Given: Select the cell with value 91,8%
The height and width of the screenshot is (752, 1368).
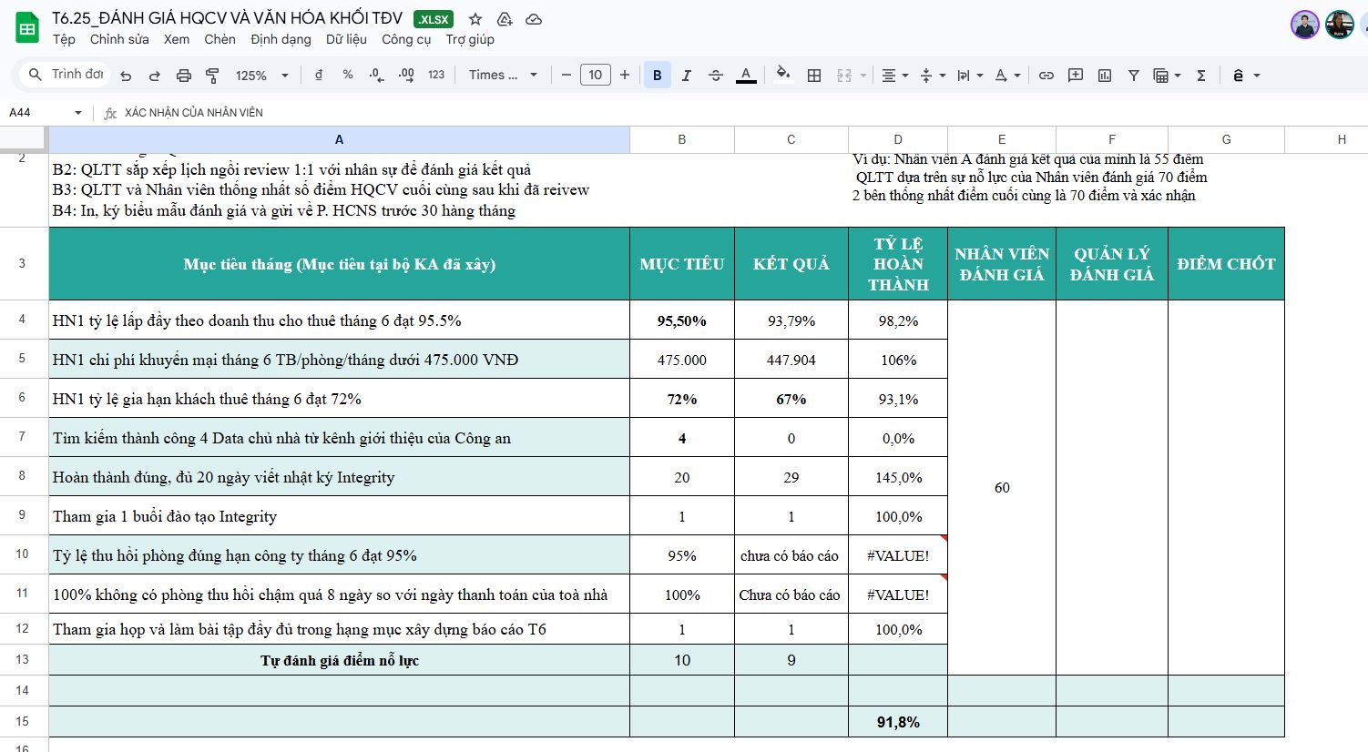Looking at the screenshot, I should [x=897, y=722].
